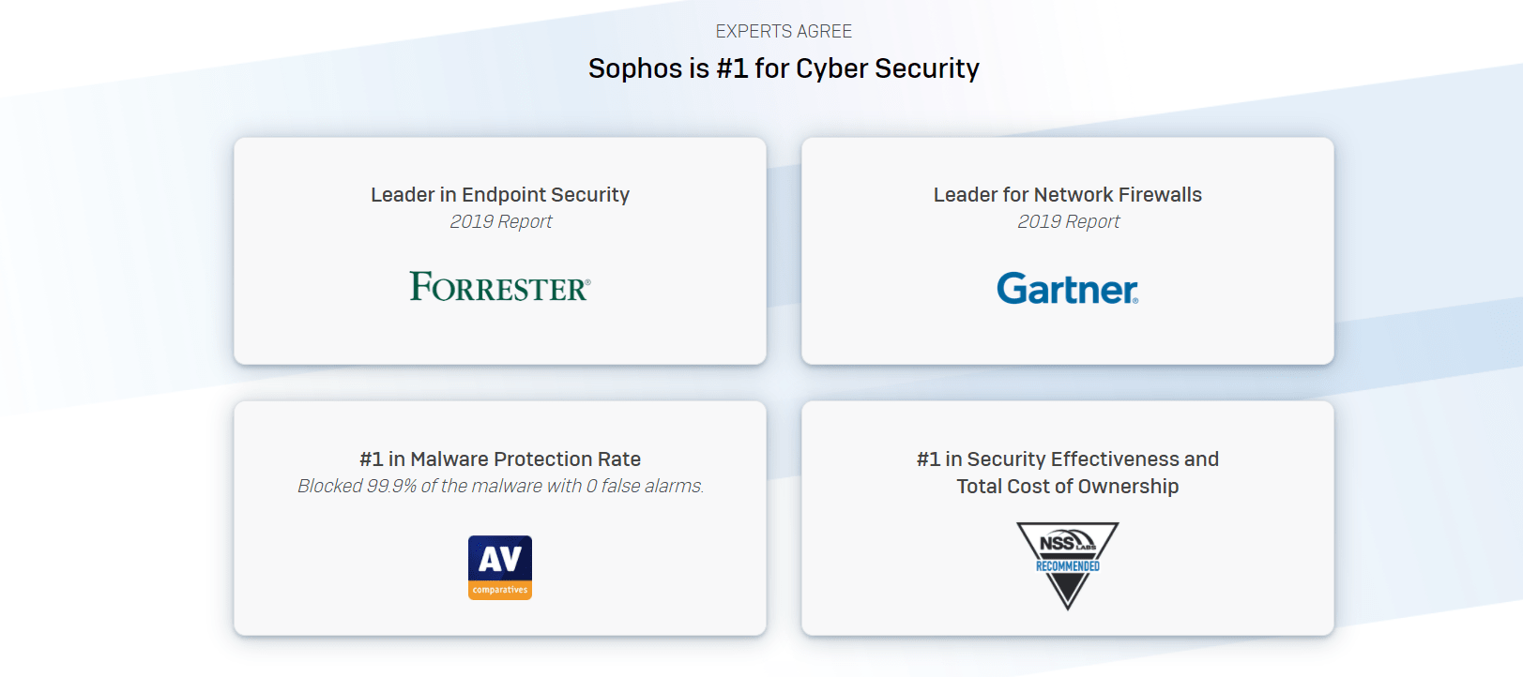Open the Leader in Endpoint Security heading

(x=500, y=195)
